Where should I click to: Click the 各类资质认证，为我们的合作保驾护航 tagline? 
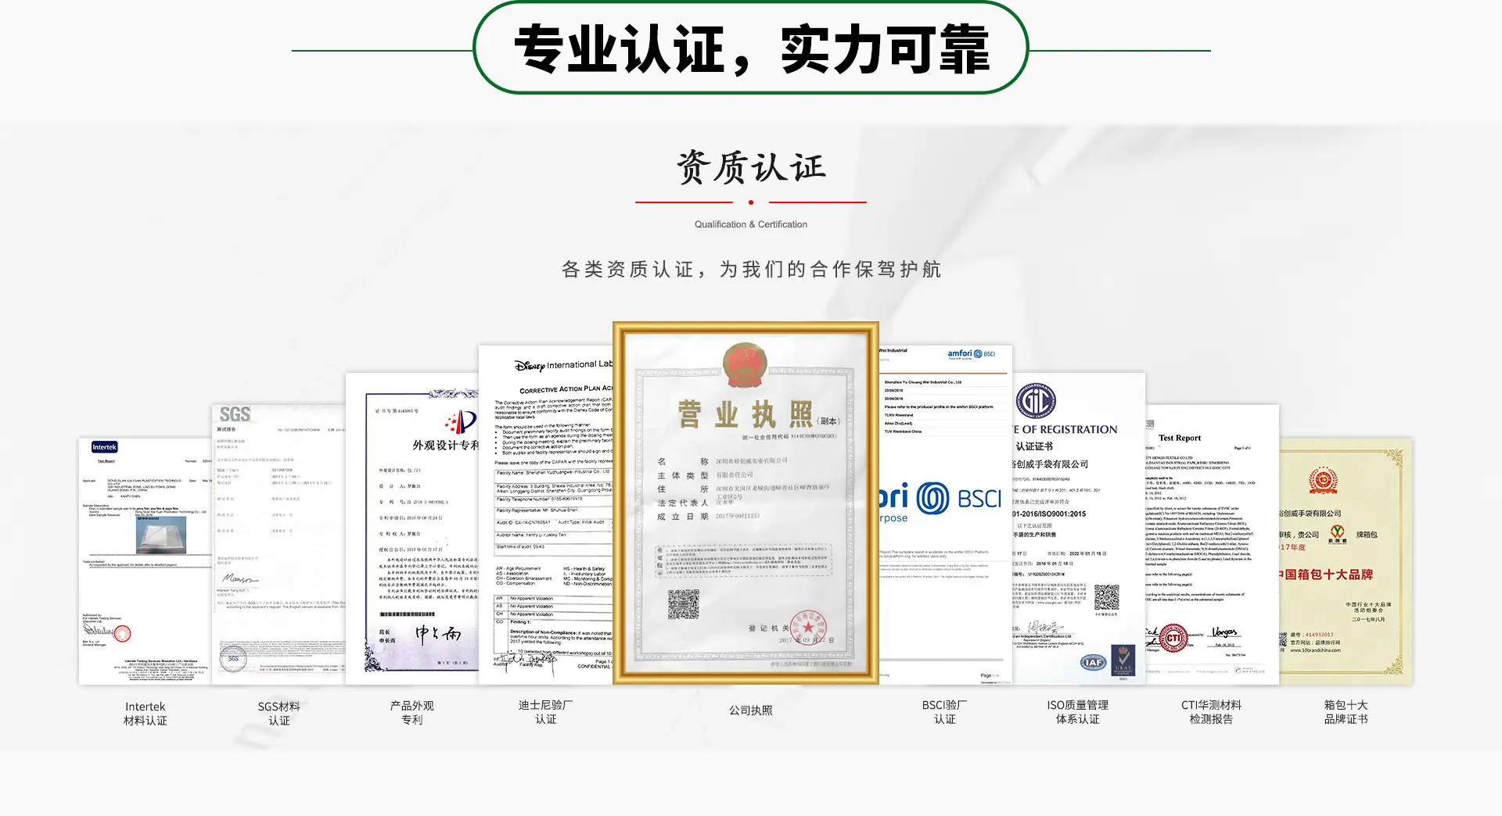click(751, 270)
